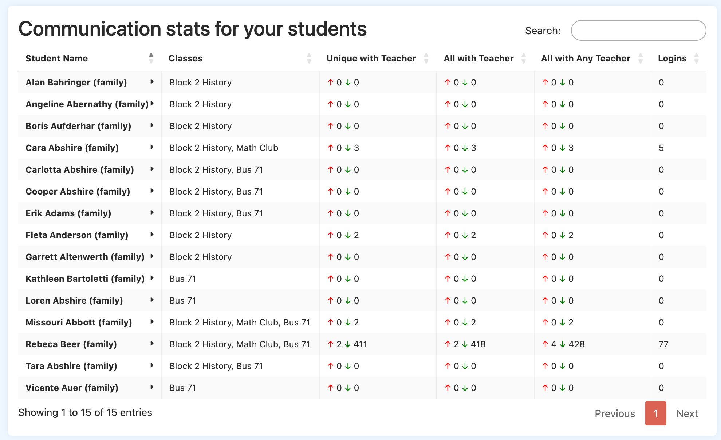Sort by All with Teacher column
721x440 pixels.
(x=524, y=58)
